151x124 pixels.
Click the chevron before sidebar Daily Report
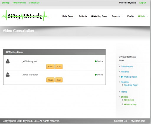point(119,66)
